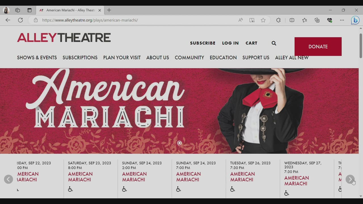Click the page vertical scrollbar thumb
The image size is (363, 204).
click(361, 45)
